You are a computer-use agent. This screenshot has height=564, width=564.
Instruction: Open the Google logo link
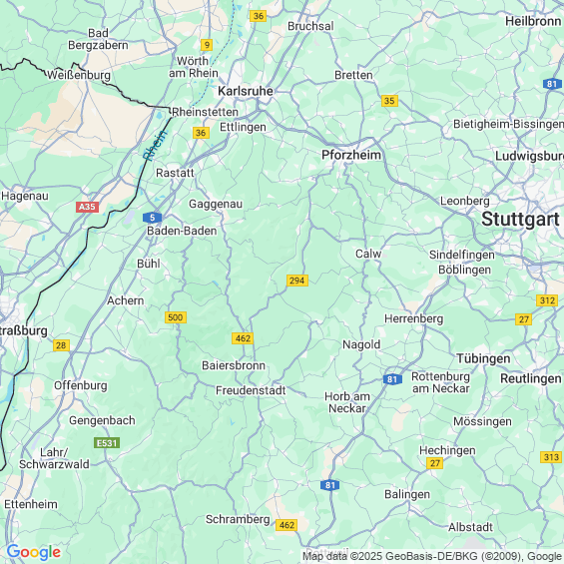click(34, 552)
